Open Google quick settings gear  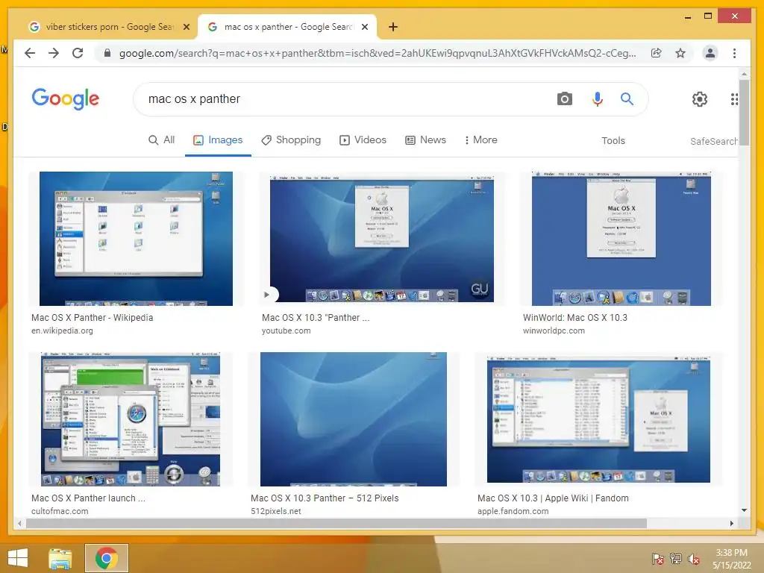700,99
